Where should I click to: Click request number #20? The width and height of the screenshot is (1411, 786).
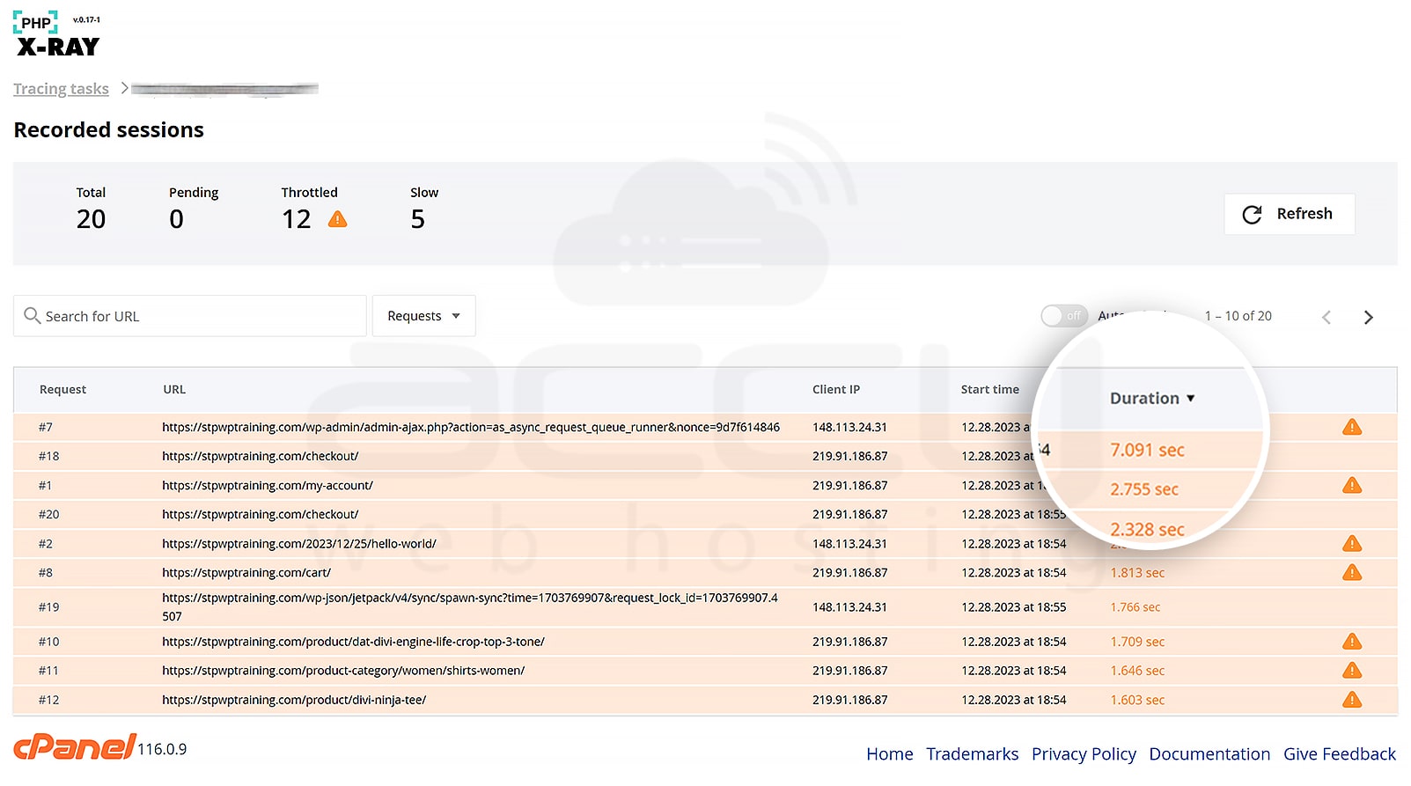tap(48, 515)
